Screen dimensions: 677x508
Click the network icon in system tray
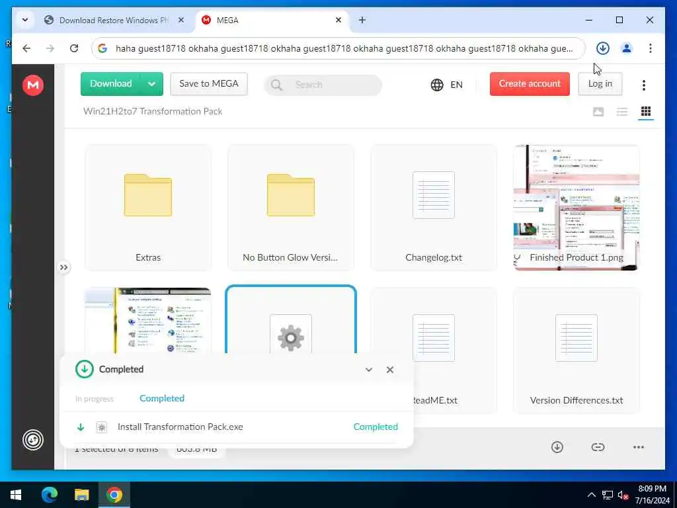click(608, 495)
